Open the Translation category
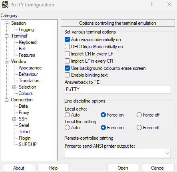Image resolution: width=177 pixels, height=172 pixels. tap(29, 81)
